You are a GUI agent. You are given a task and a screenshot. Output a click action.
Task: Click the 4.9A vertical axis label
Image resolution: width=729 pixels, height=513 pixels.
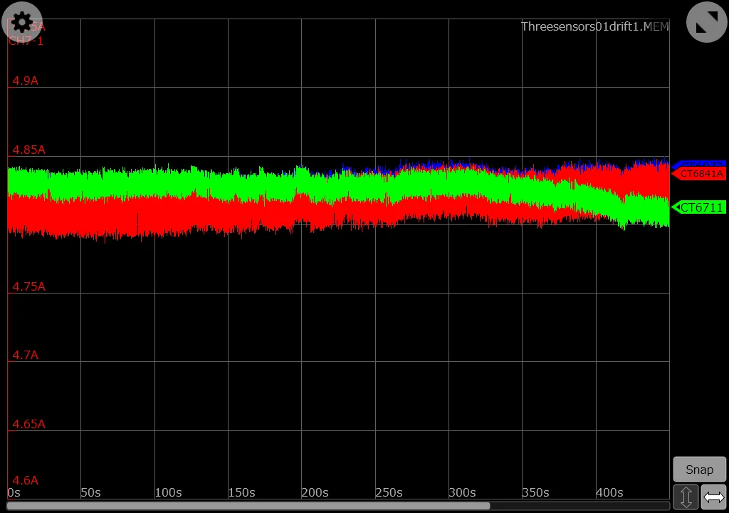tap(25, 81)
